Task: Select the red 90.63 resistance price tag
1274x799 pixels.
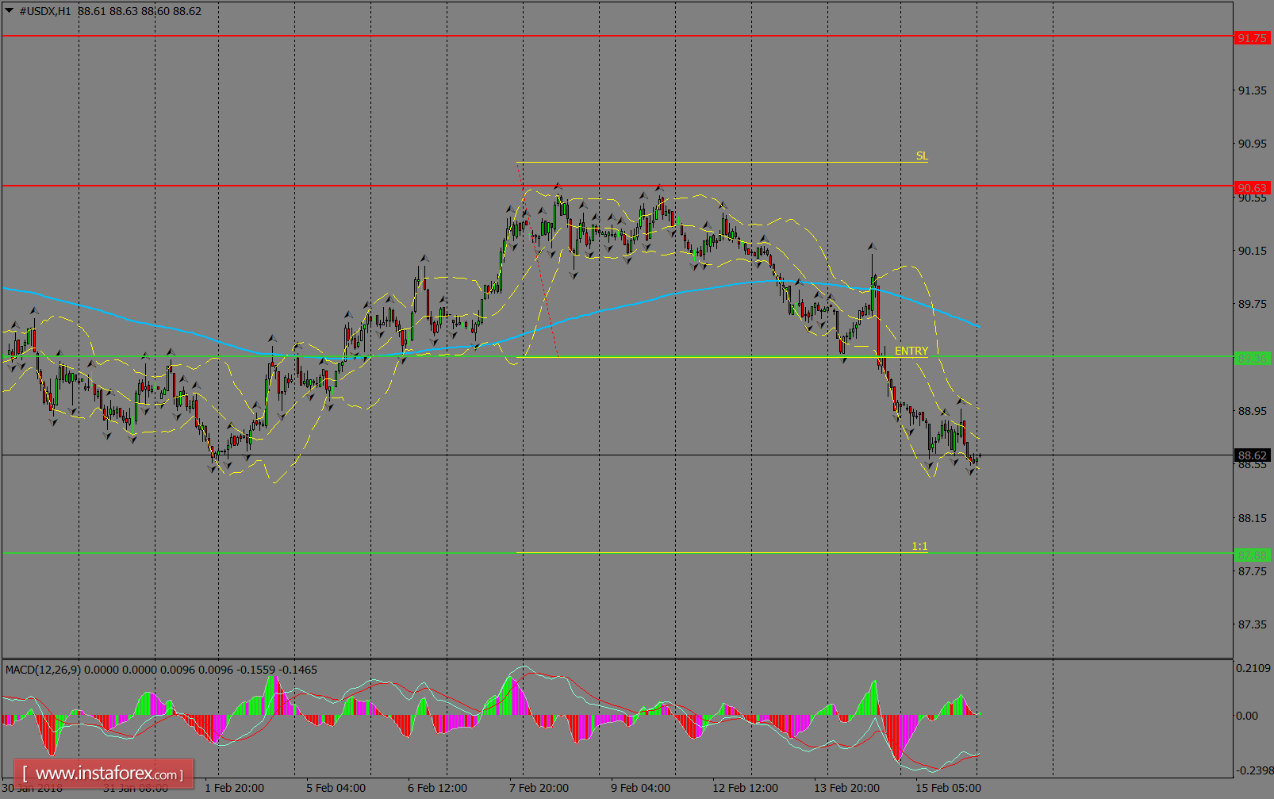Action: click(x=1253, y=188)
